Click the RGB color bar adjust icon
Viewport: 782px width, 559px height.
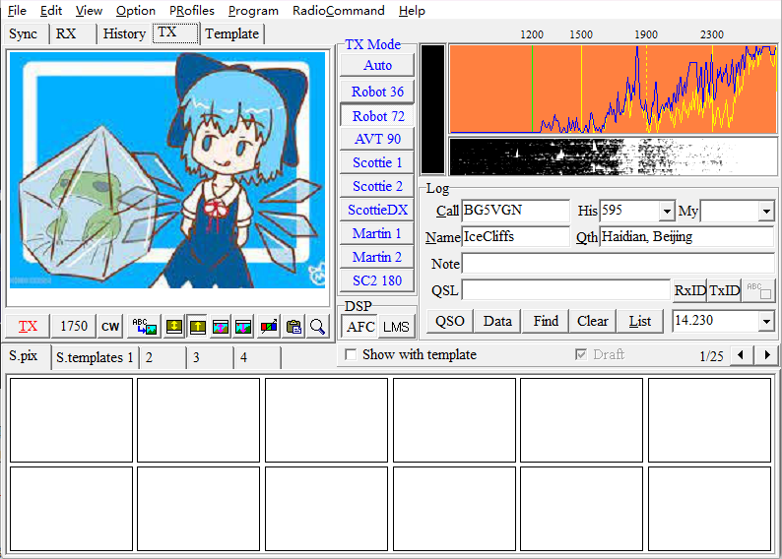tap(269, 327)
